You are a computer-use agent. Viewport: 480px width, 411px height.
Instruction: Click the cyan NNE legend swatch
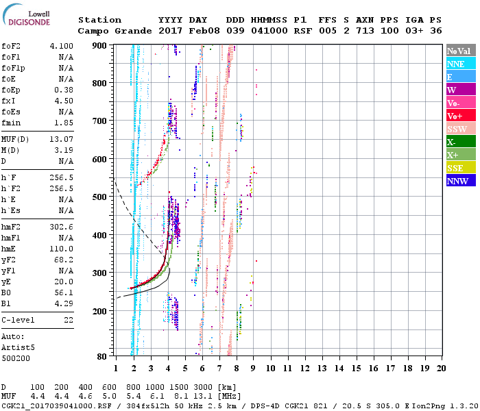point(459,64)
